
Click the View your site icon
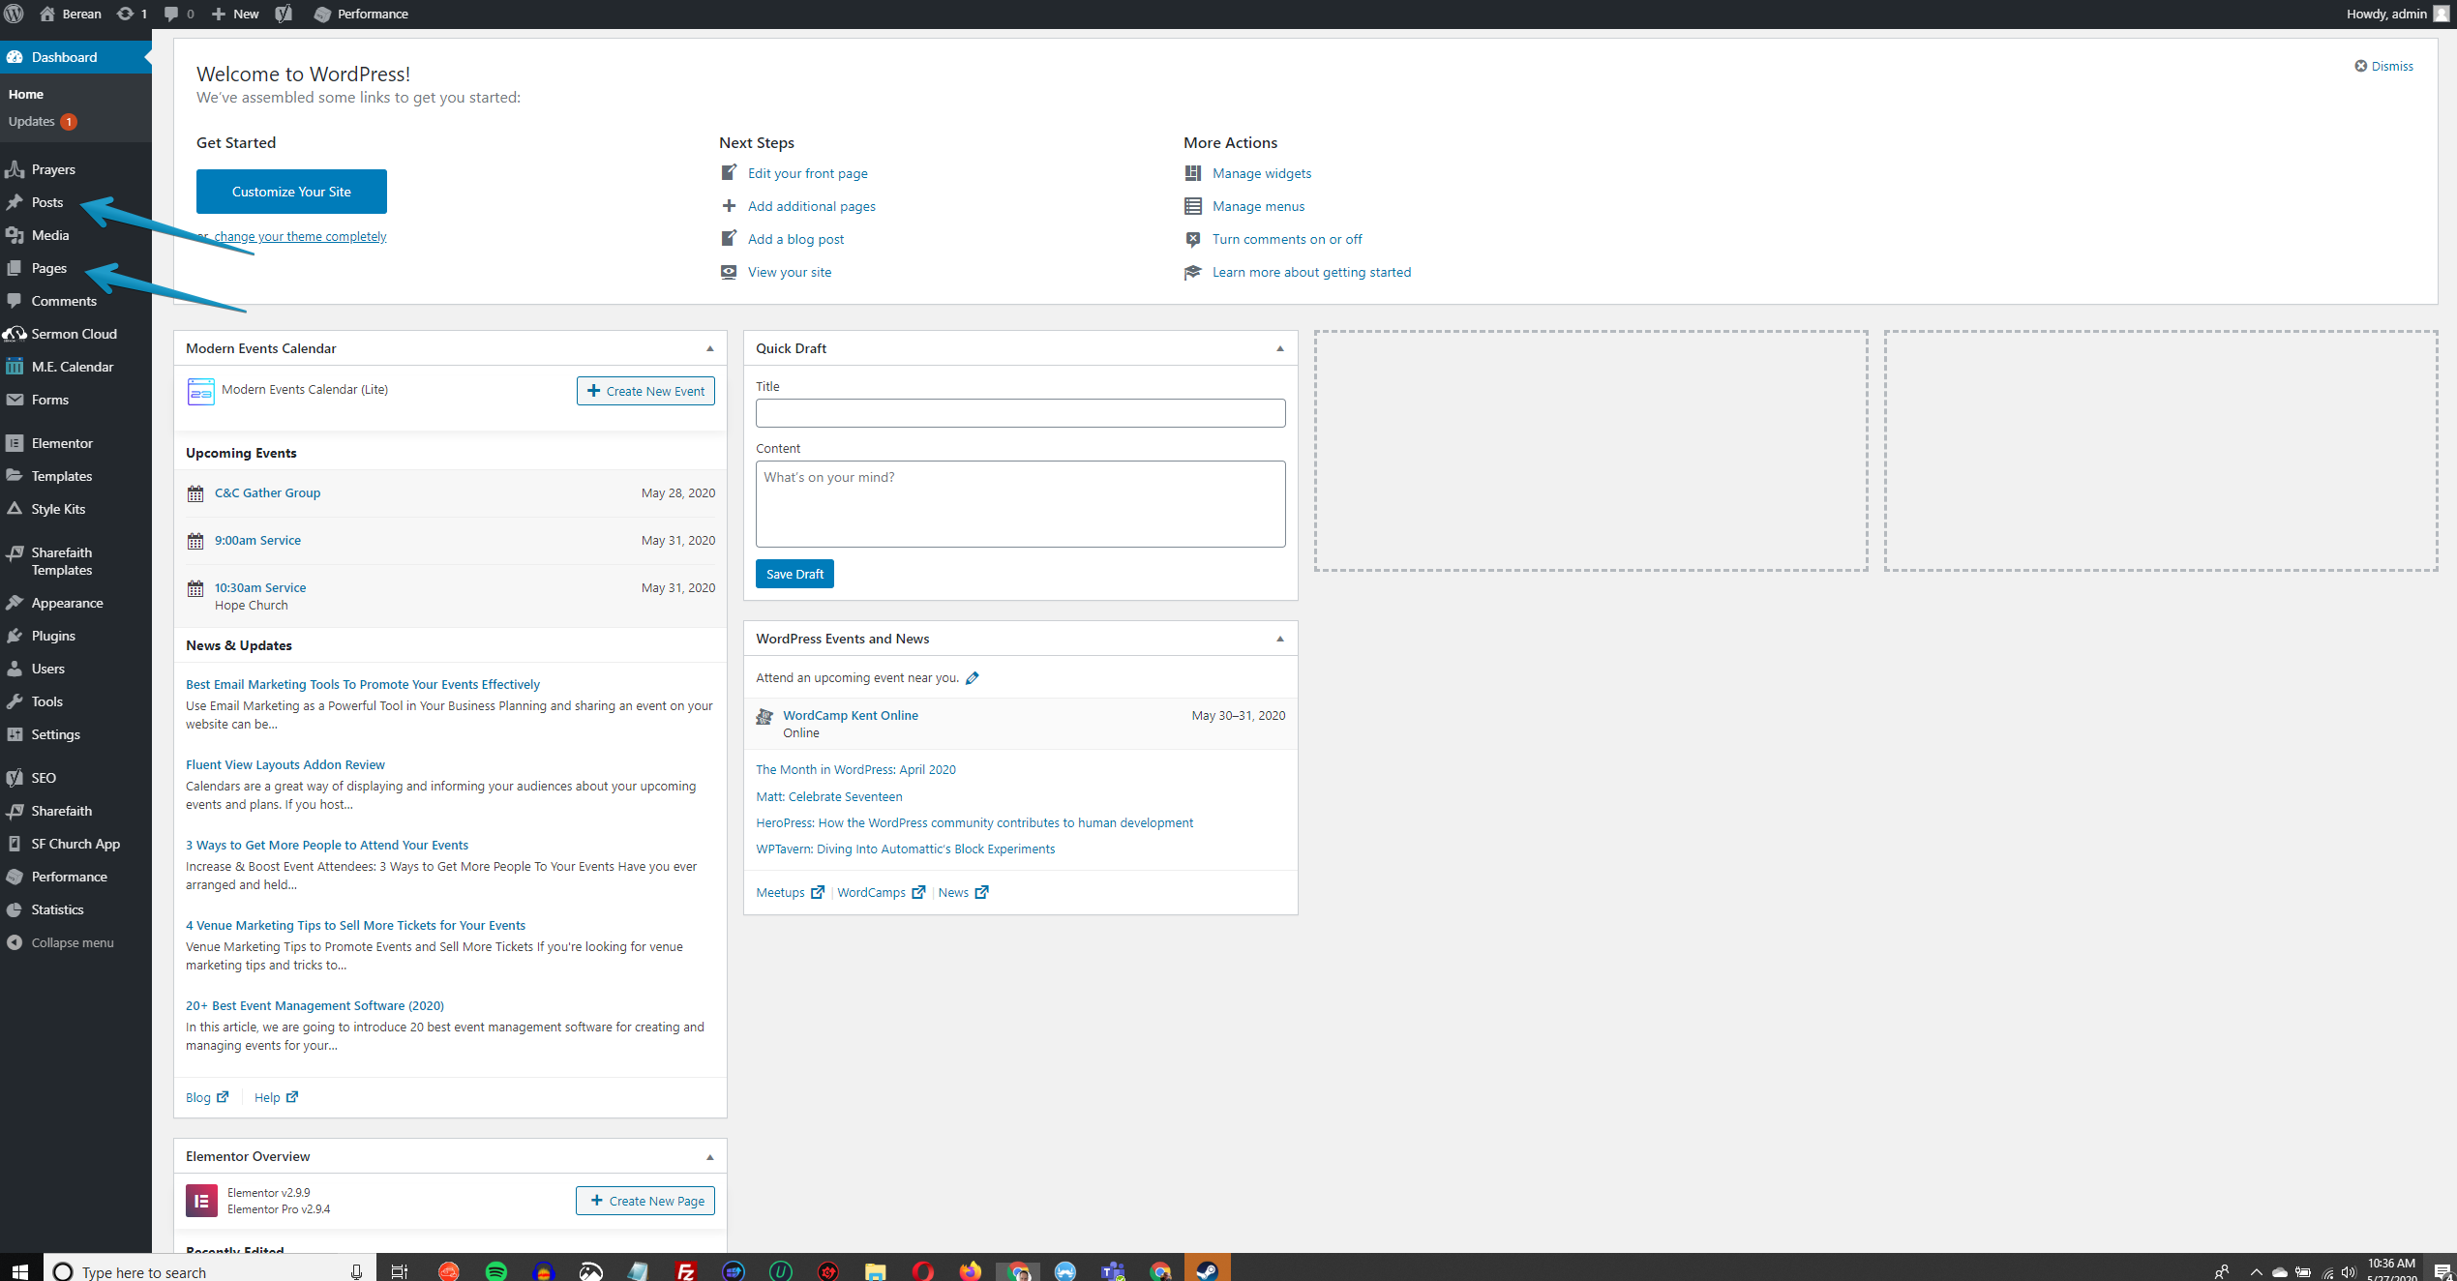729,272
